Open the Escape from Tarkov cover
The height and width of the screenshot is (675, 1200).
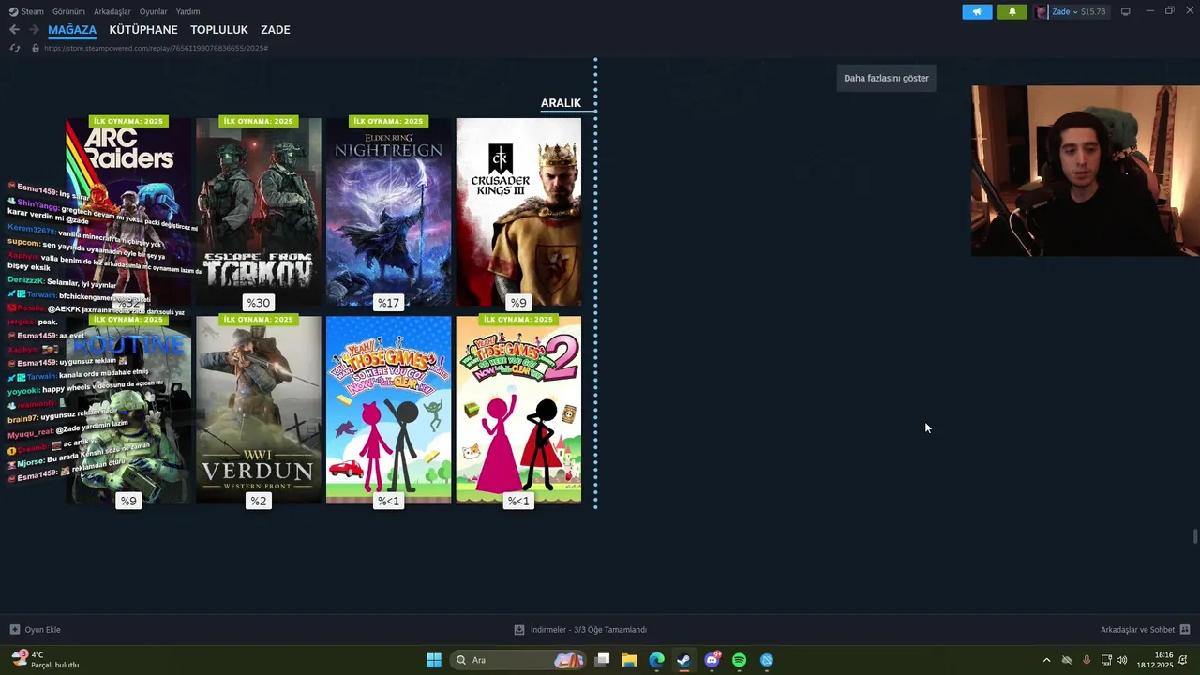(x=259, y=212)
